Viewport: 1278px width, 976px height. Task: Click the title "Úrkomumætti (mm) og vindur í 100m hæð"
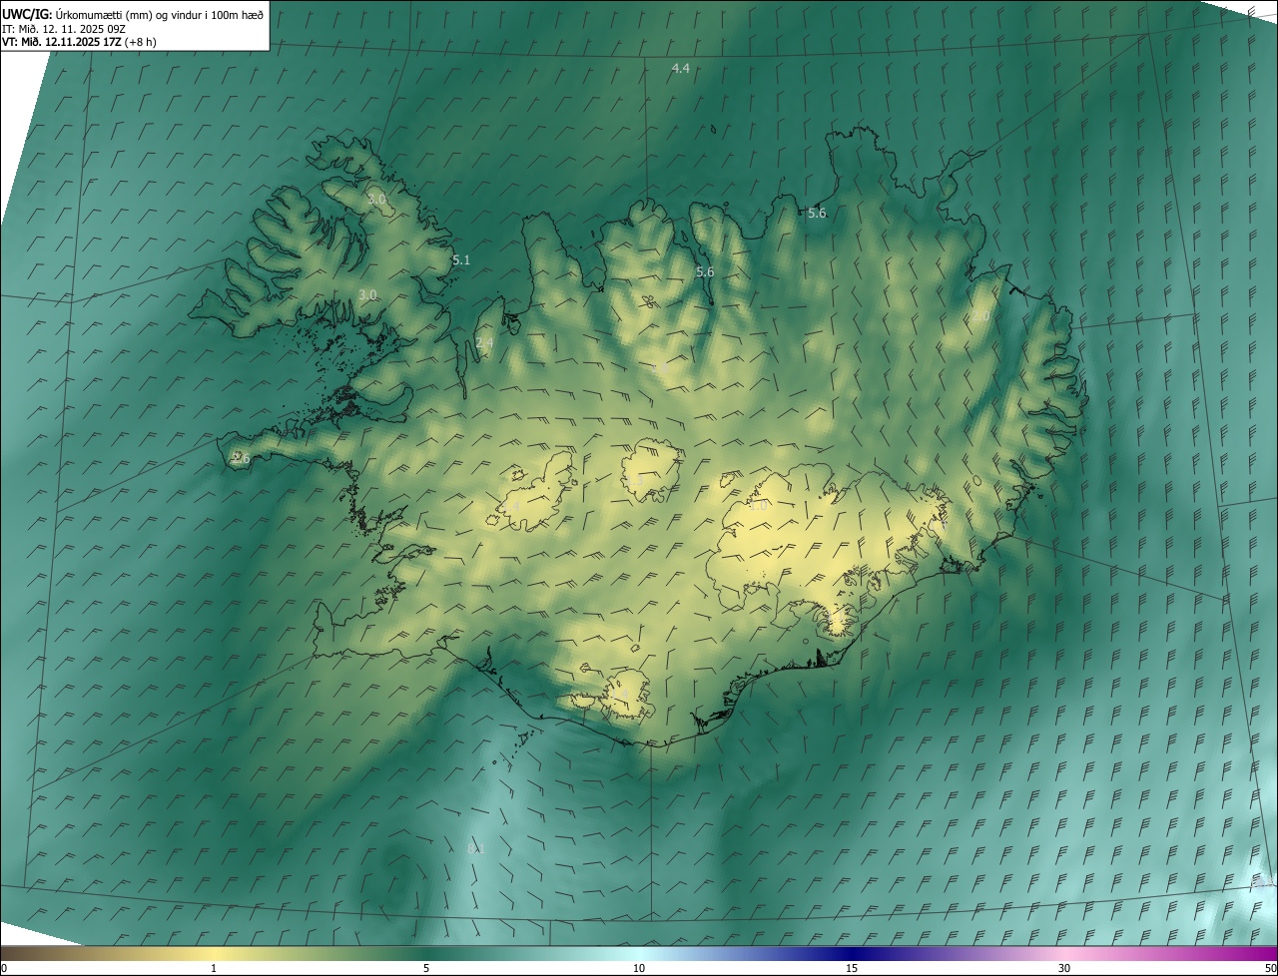(x=159, y=15)
